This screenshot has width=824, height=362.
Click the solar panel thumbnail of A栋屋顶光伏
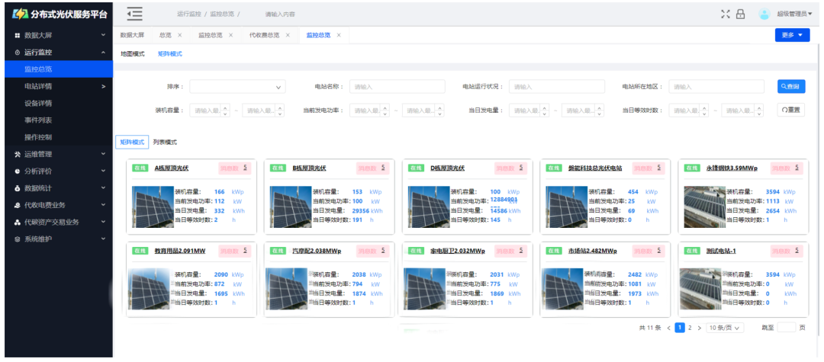153,207
